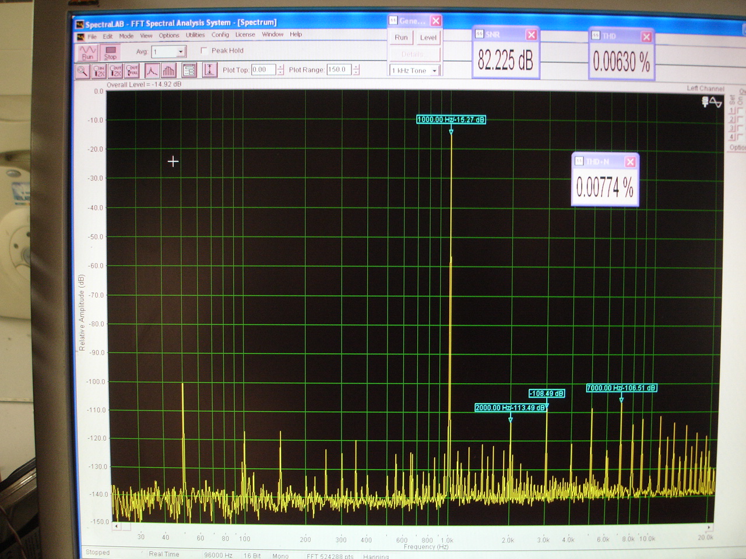Close the Generator mini window
746x559 pixels.
[436, 21]
